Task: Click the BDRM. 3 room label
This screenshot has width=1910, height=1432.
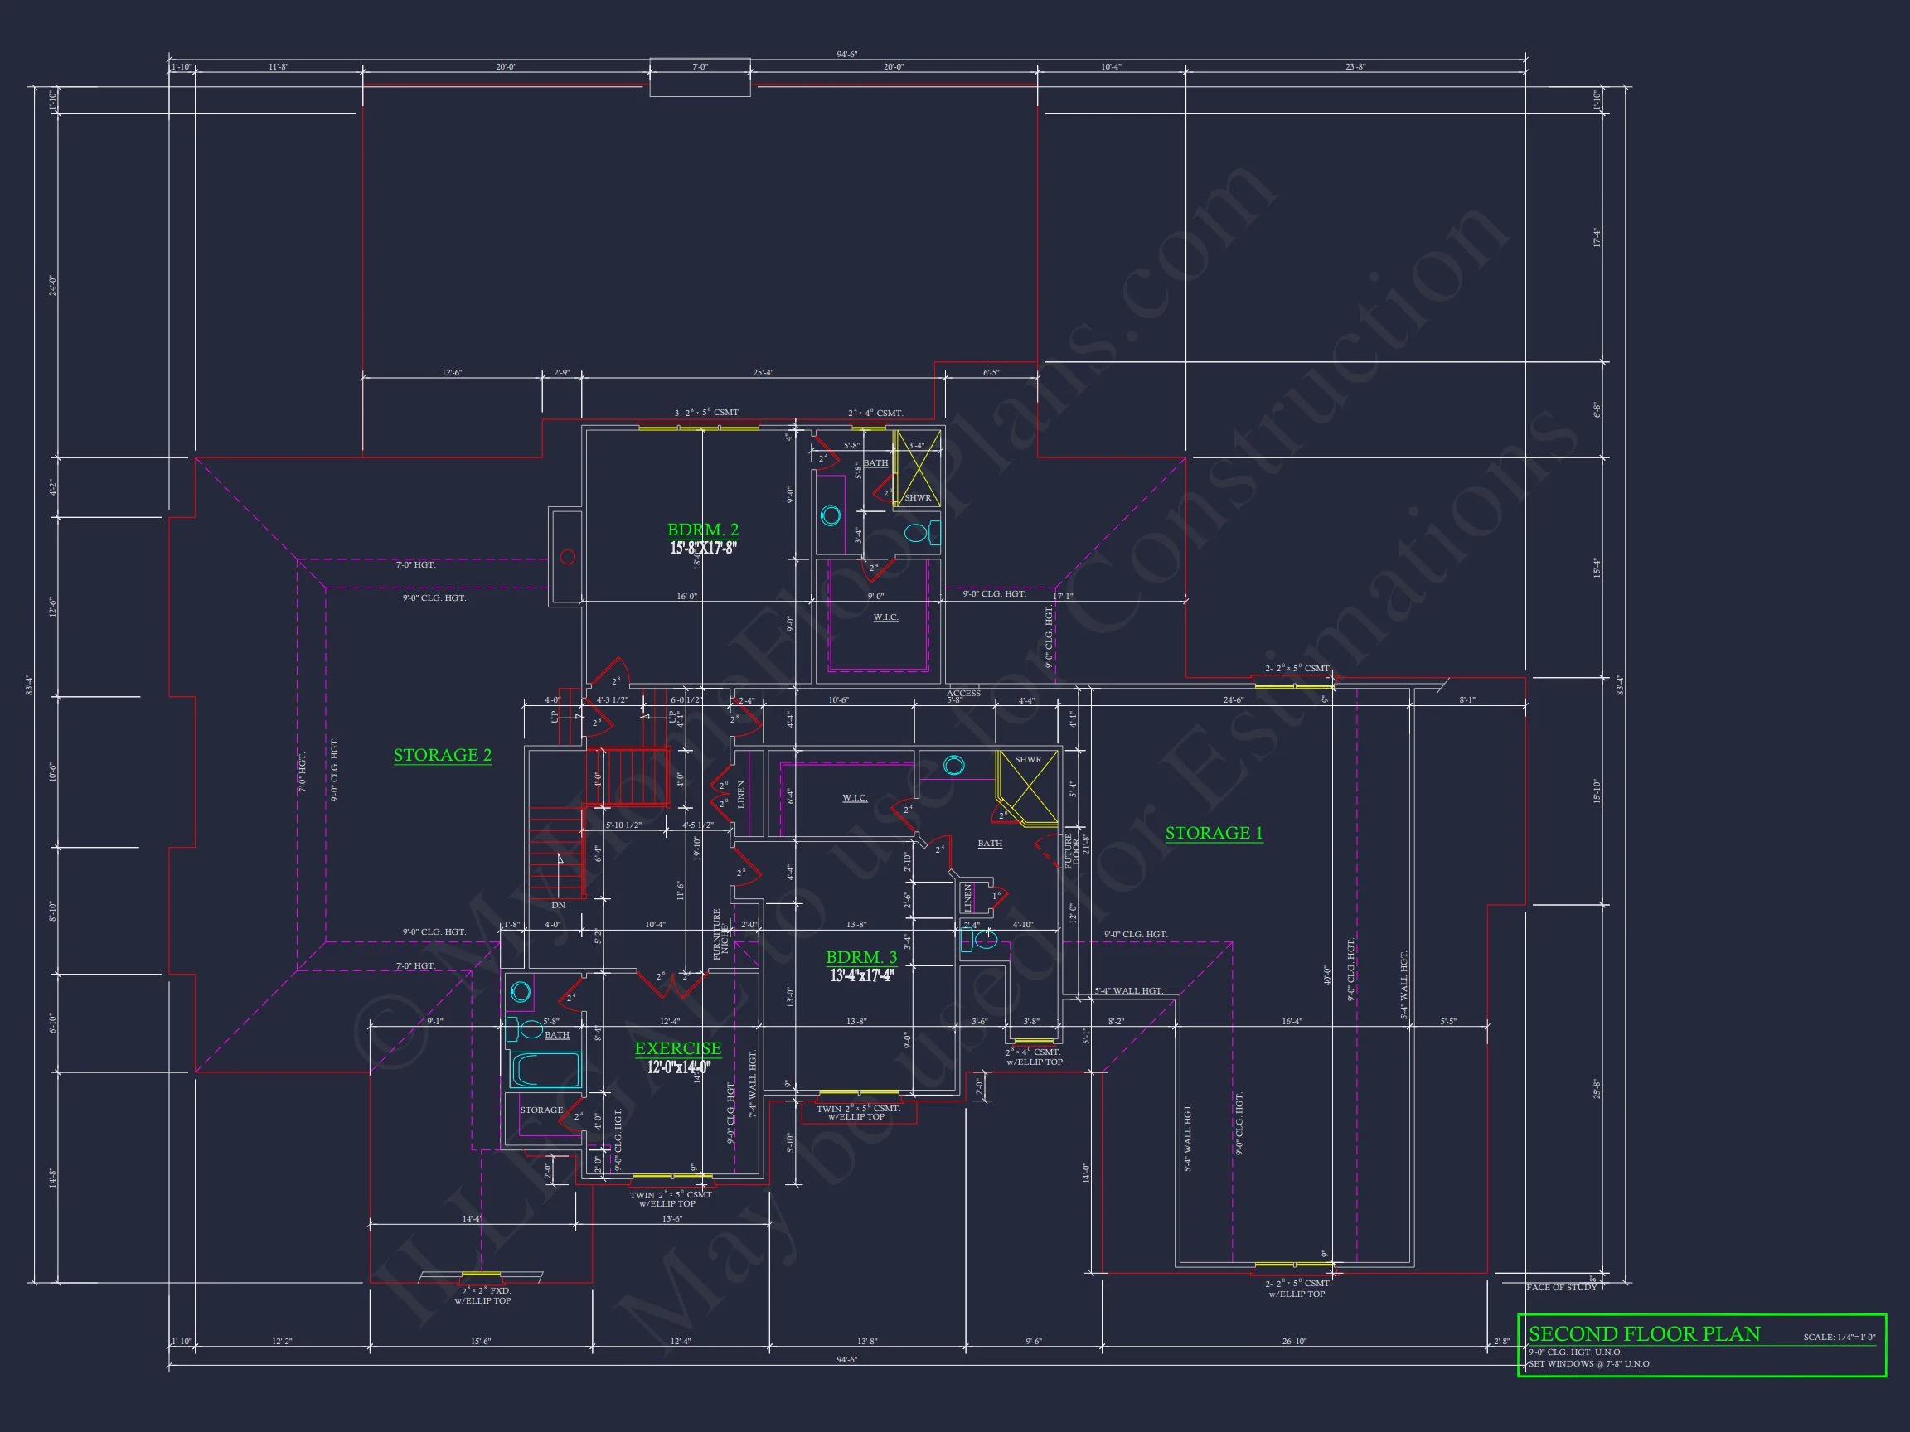Action: pyautogui.click(x=860, y=957)
